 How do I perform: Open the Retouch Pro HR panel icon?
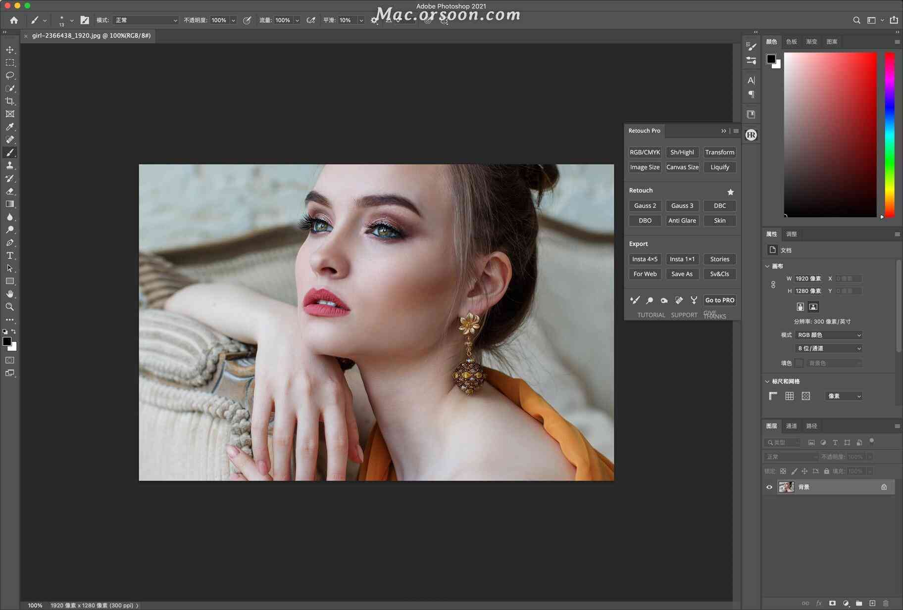click(751, 135)
